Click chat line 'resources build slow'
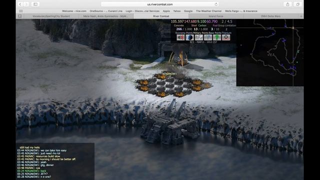The width and height of the screenshot is (320, 180). tap(38, 156)
